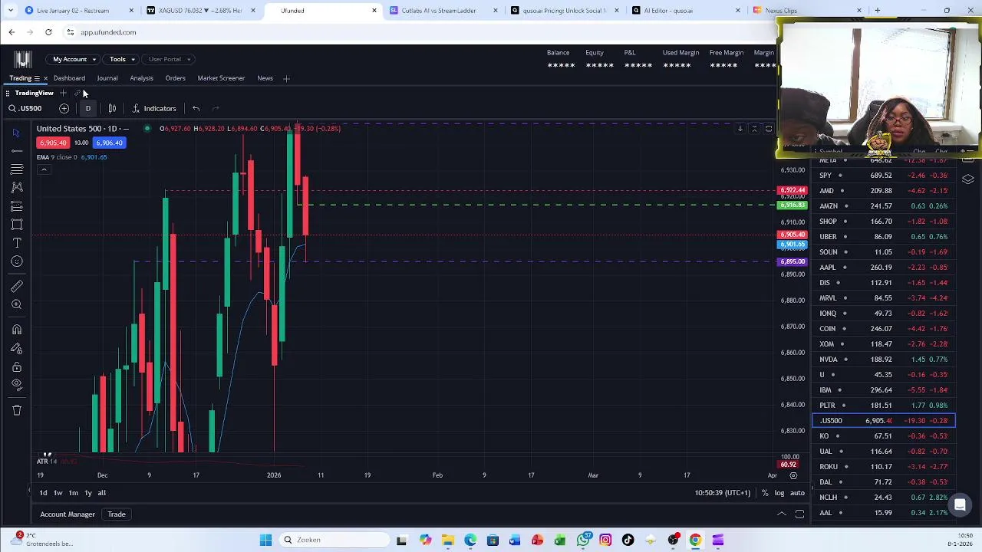Select the Text annotation tool
The width and height of the screenshot is (982, 552).
tap(16, 243)
